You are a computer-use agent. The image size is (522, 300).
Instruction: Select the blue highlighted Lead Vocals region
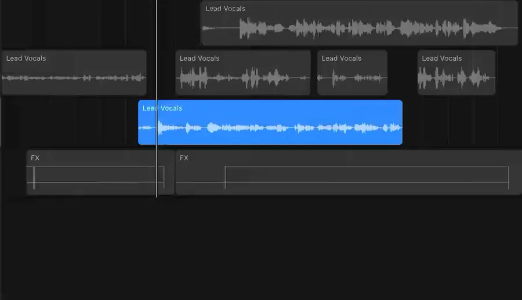pyautogui.click(x=270, y=122)
